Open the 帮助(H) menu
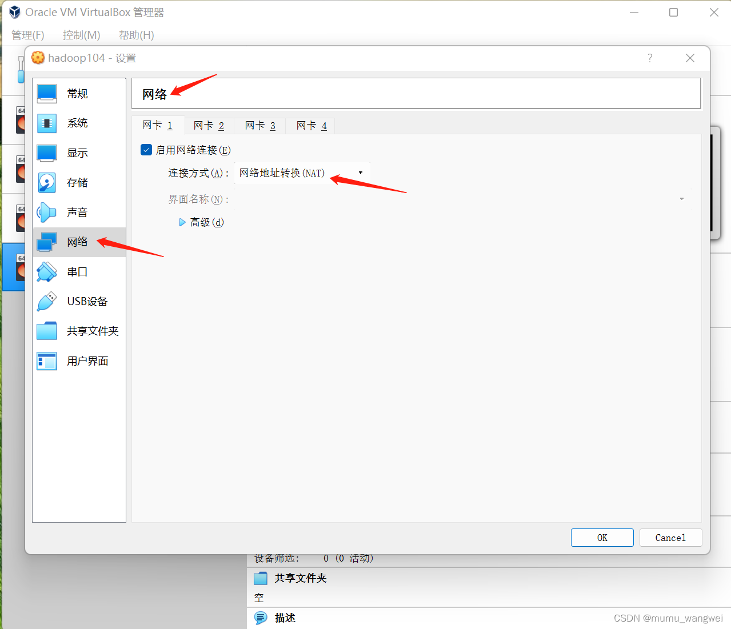The height and width of the screenshot is (629, 731). [137, 35]
